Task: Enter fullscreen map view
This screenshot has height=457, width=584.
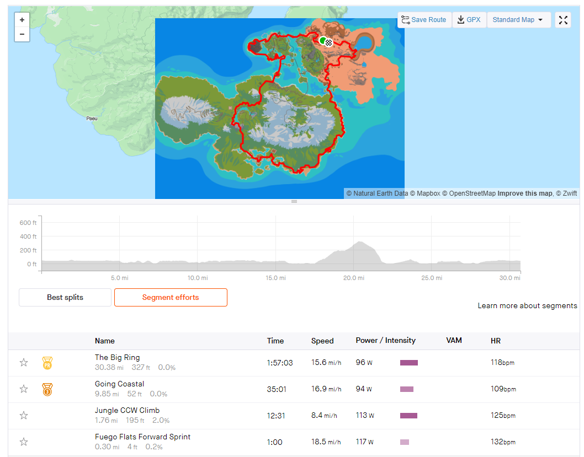Action: point(563,20)
